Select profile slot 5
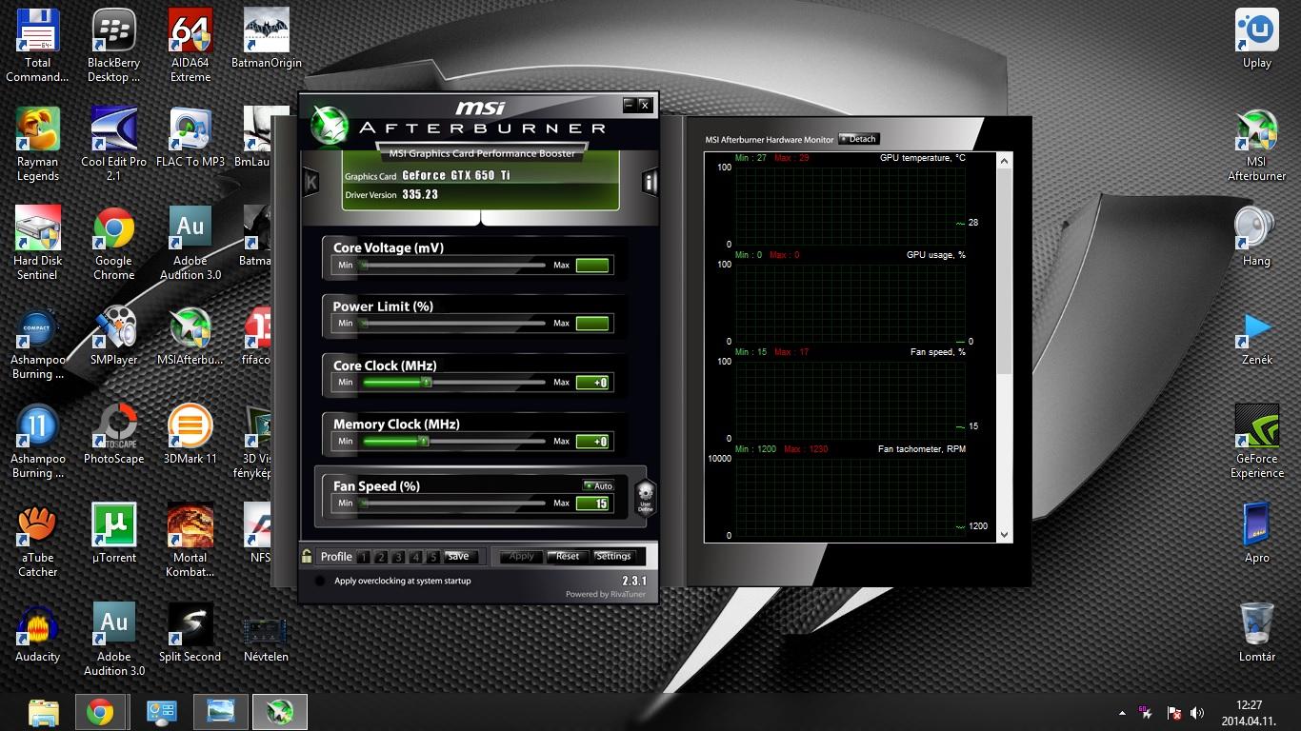The image size is (1301, 731). [x=433, y=557]
